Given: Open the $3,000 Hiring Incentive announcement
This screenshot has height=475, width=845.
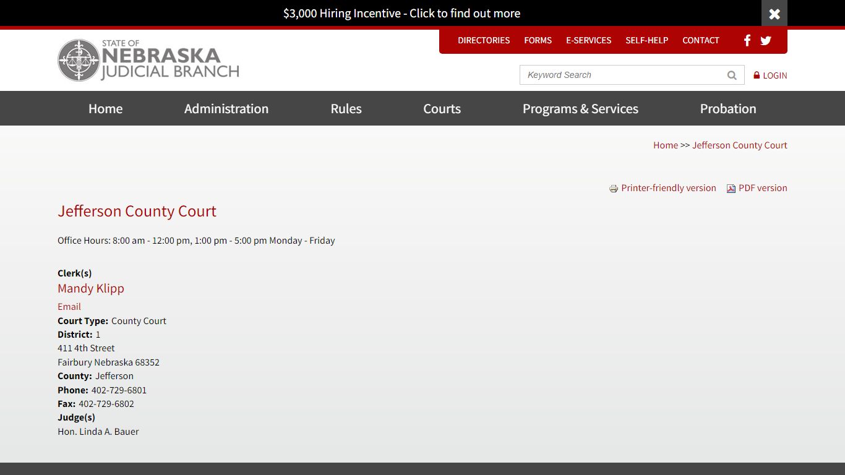Looking at the screenshot, I should [401, 14].
